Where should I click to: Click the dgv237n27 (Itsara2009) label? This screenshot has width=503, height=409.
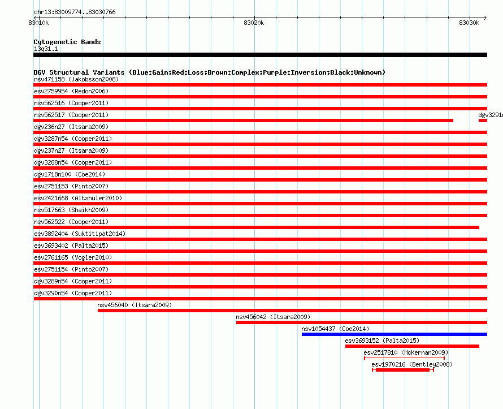coord(71,150)
